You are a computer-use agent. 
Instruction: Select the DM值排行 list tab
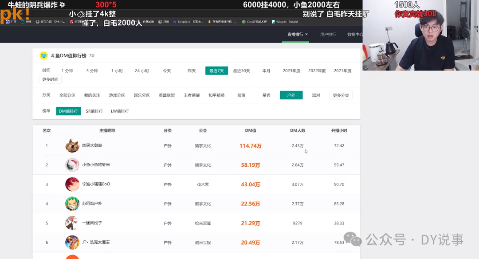[x=68, y=111]
